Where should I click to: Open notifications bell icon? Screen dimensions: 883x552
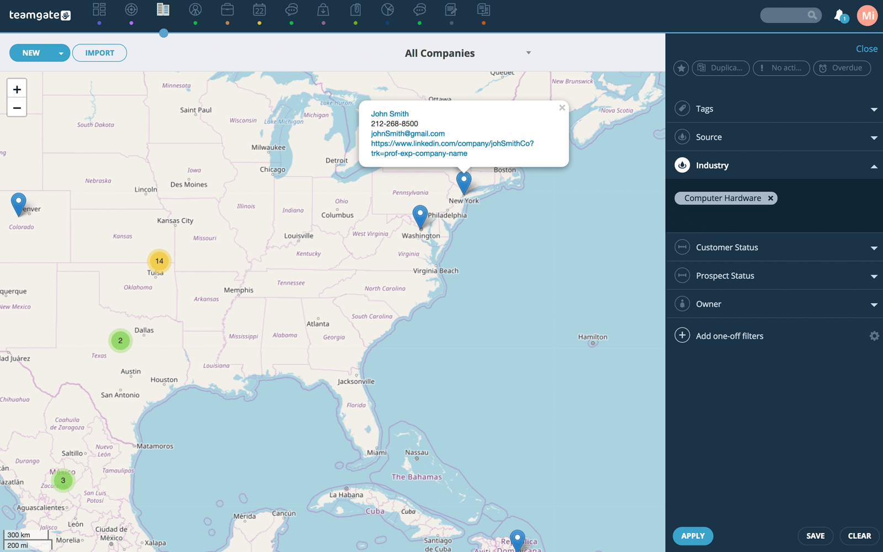pyautogui.click(x=840, y=15)
